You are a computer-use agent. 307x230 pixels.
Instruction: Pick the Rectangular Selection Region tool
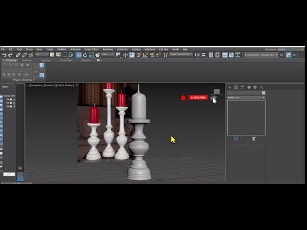pos(65,55)
